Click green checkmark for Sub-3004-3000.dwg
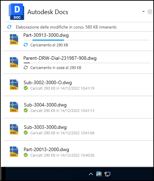The image size is (154, 181). click(x=26, y=110)
